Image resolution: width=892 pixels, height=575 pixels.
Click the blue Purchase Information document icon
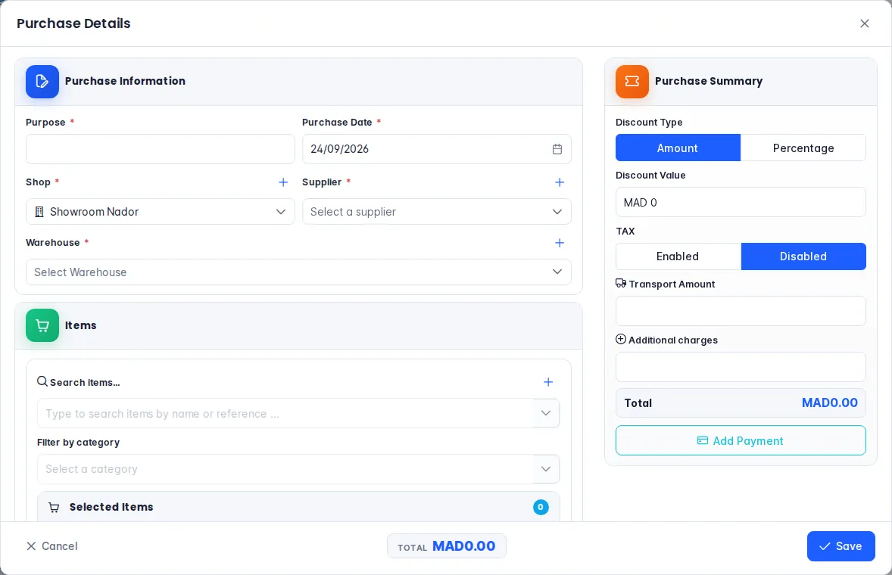[42, 81]
